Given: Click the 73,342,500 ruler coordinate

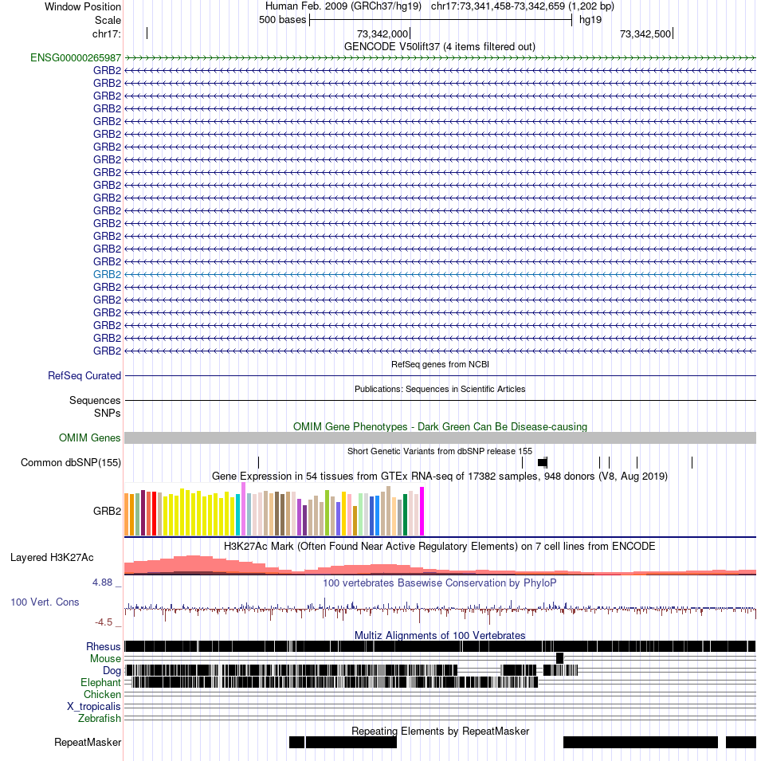Looking at the screenshot, I should click(645, 34).
